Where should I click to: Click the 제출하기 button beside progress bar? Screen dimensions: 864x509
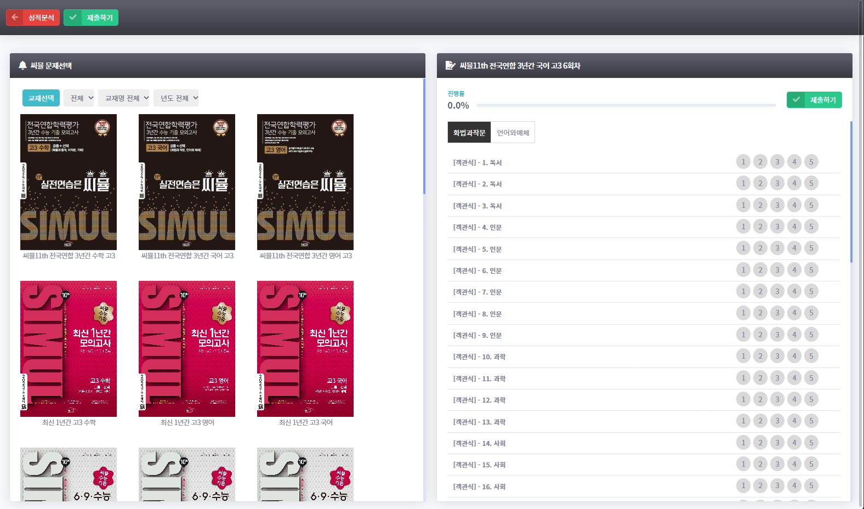pyautogui.click(x=814, y=100)
